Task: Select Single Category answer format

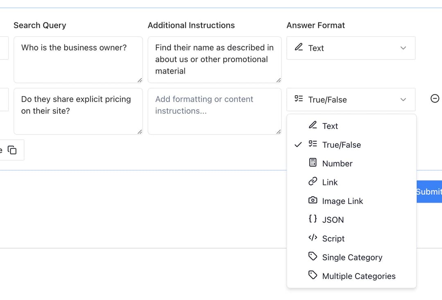Action: 352,257
